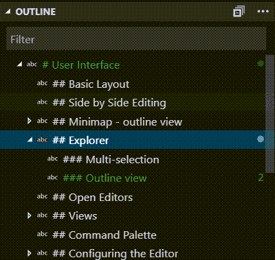Collapse the OUTLINE section header arrow
The image size is (275, 260).
[8, 12]
